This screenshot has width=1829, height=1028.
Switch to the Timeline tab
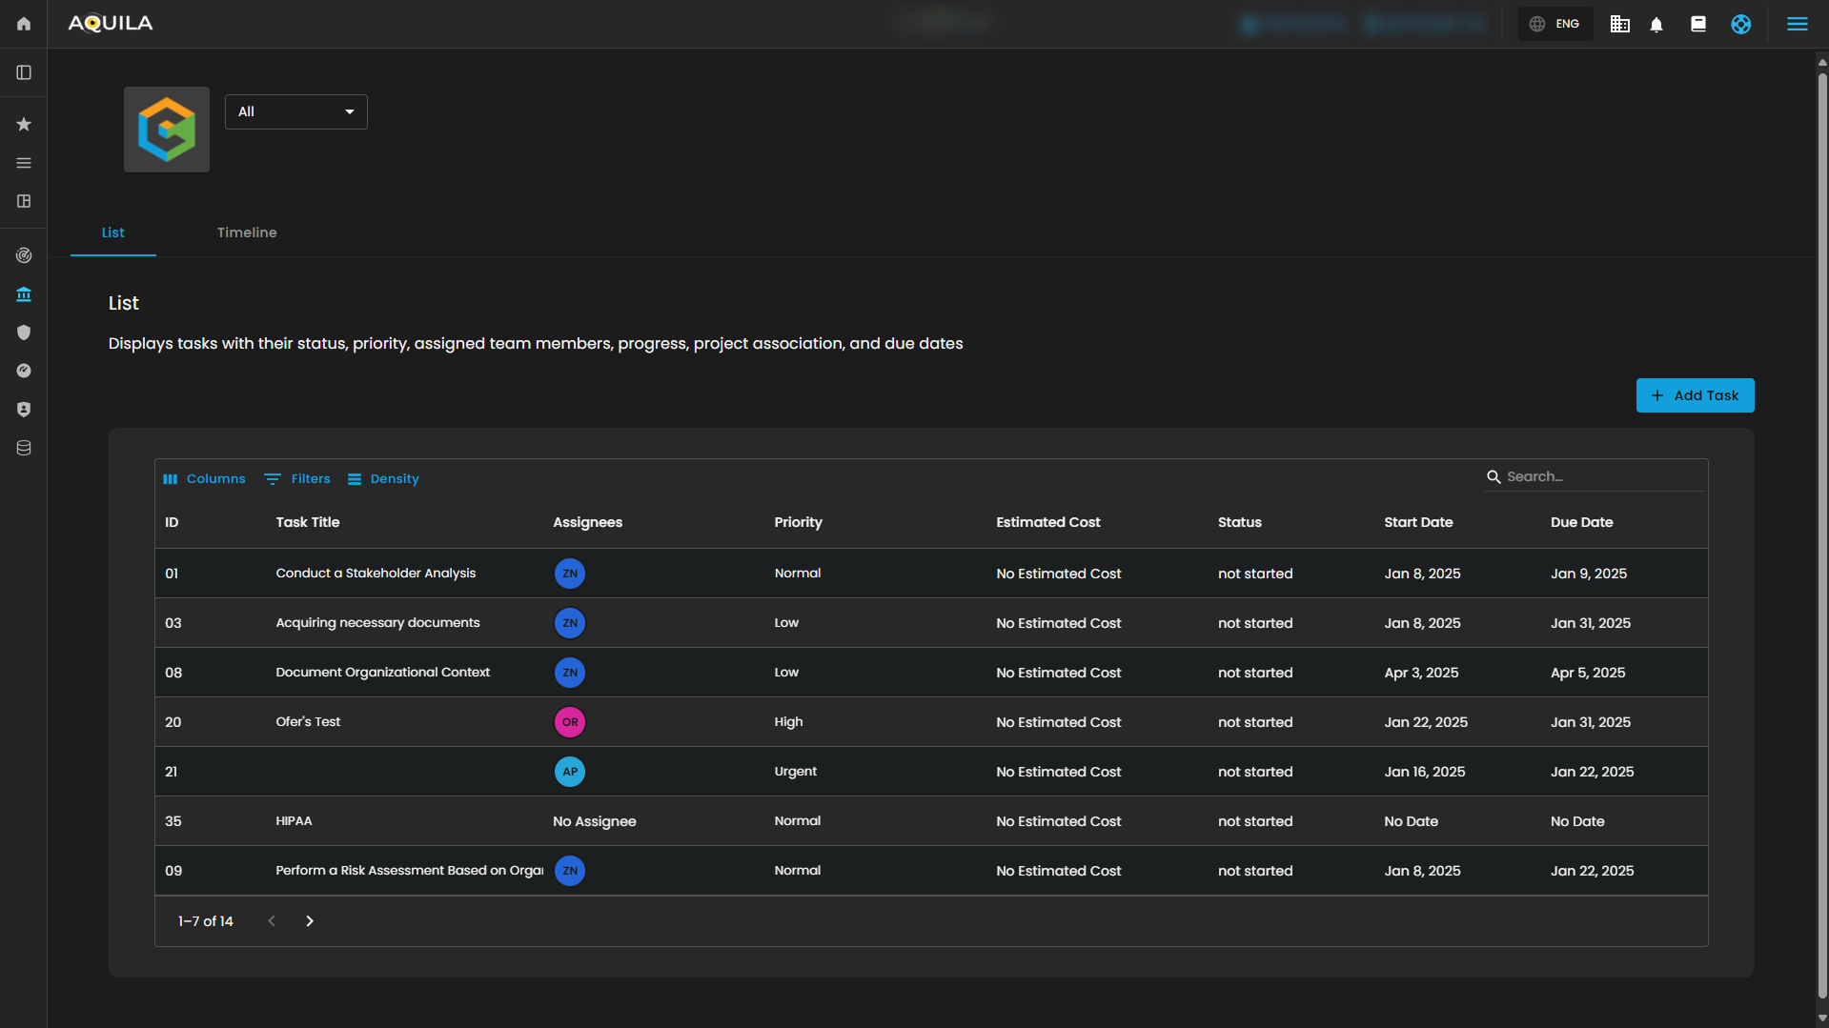click(x=247, y=232)
